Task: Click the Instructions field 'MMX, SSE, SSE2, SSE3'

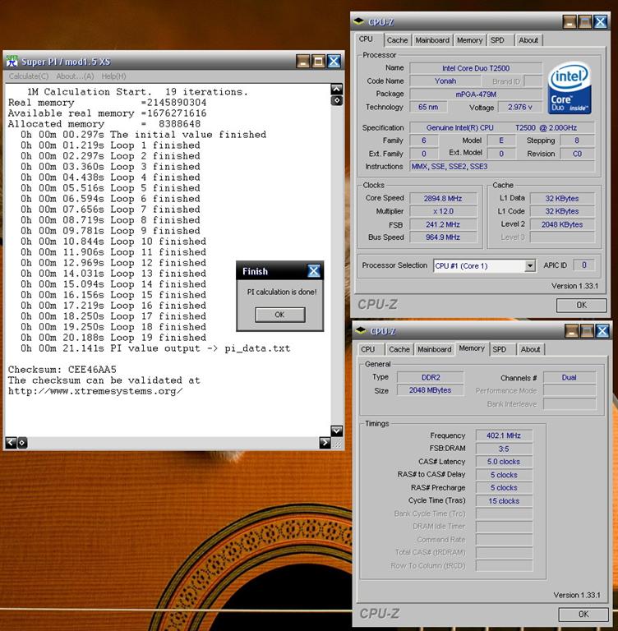Action: tap(502, 167)
